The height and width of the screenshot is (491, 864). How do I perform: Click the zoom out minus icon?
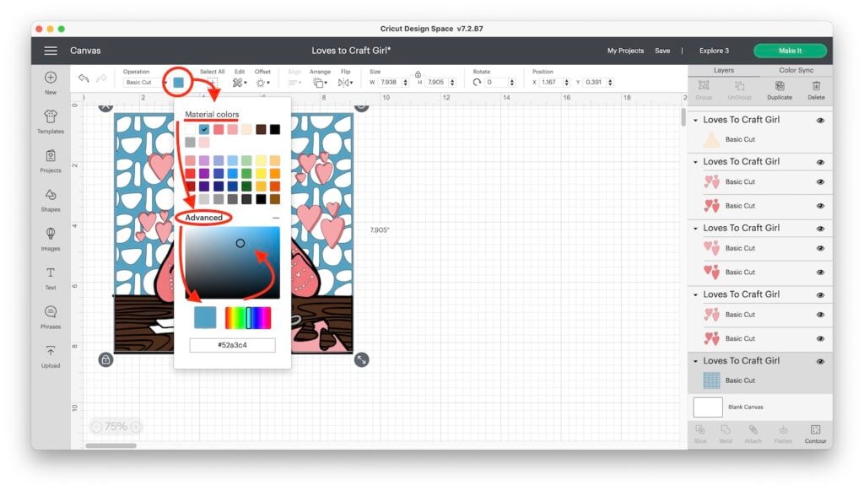click(96, 427)
